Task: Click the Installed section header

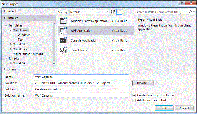Action: (29, 18)
